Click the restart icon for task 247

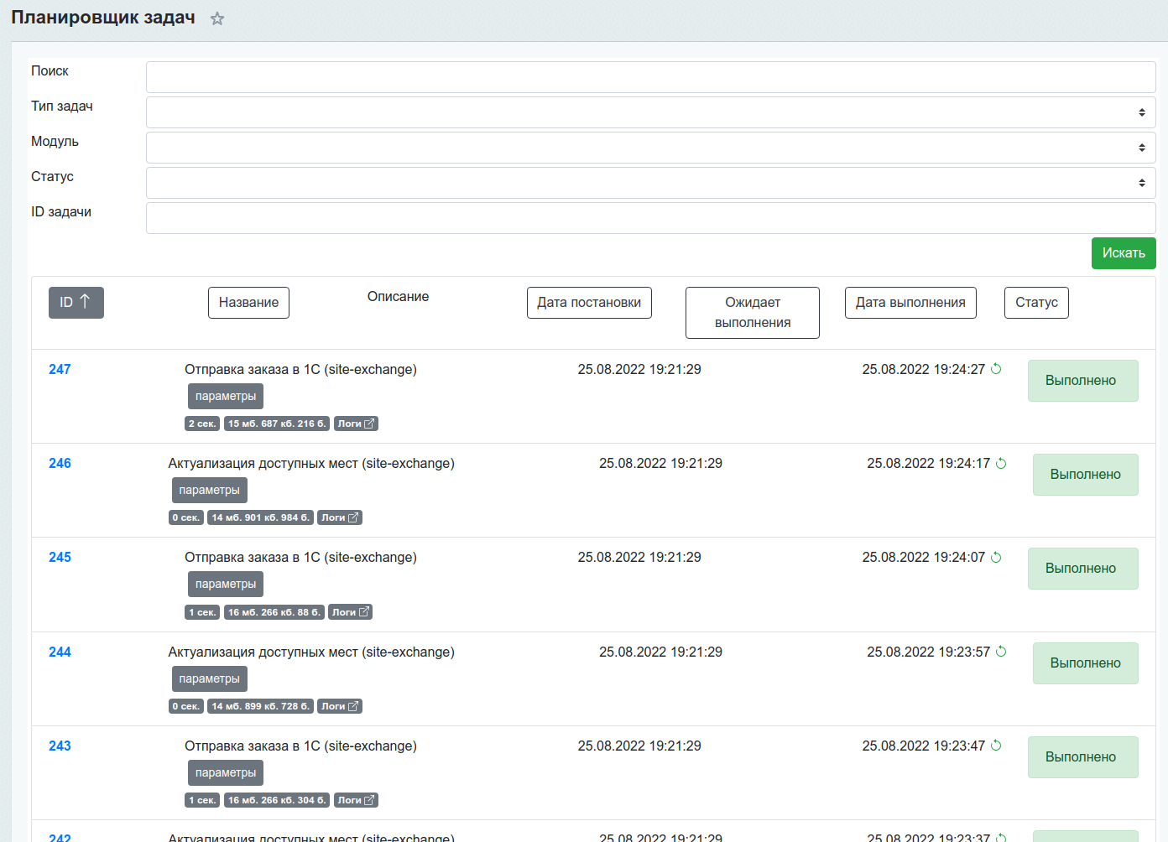[x=996, y=369]
